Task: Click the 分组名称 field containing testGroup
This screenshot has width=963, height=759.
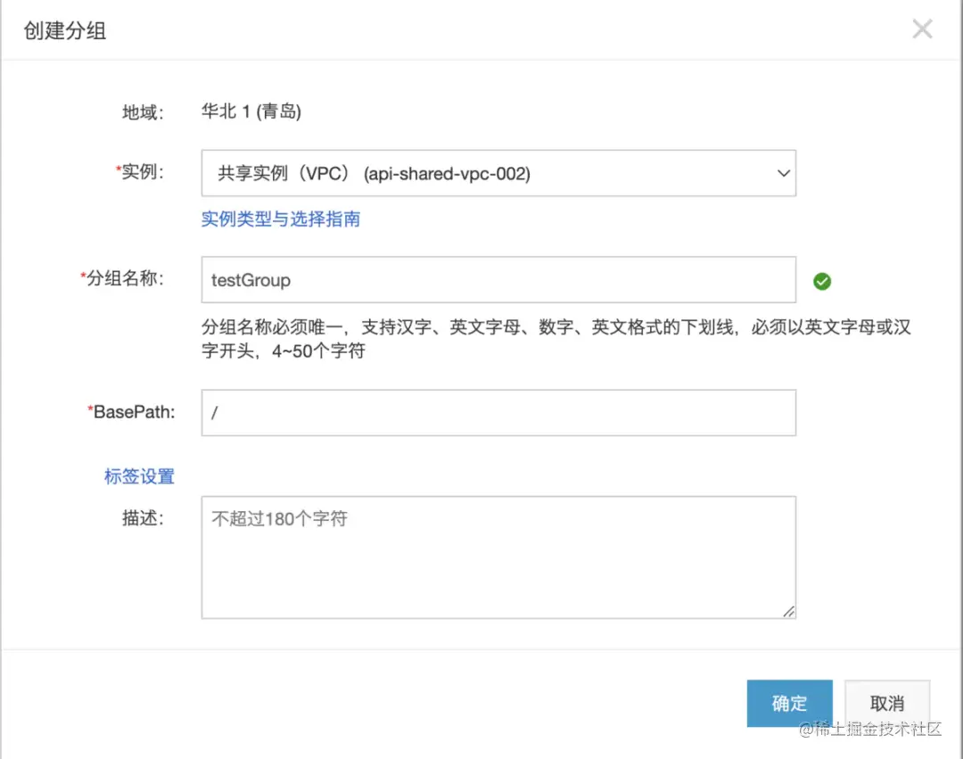Action: tap(498, 280)
